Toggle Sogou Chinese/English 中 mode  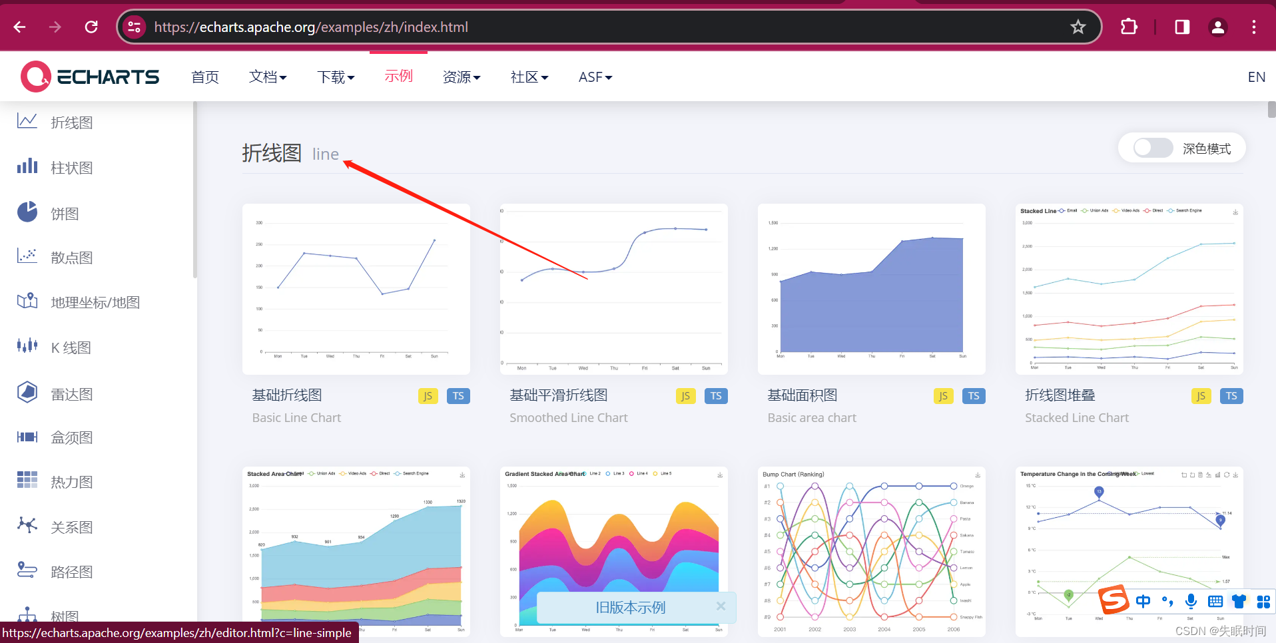[x=1143, y=602]
